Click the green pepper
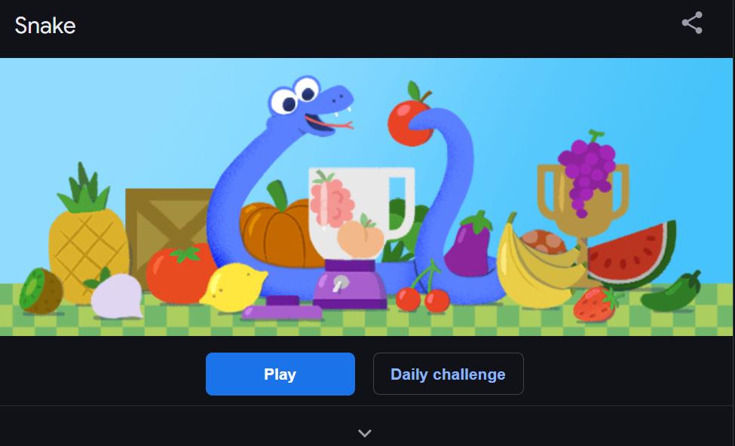Image resolution: width=735 pixels, height=446 pixels. [x=672, y=293]
